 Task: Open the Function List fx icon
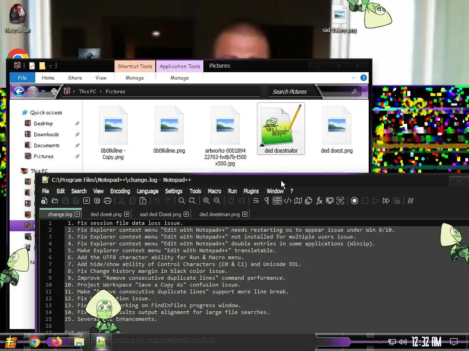319,201
